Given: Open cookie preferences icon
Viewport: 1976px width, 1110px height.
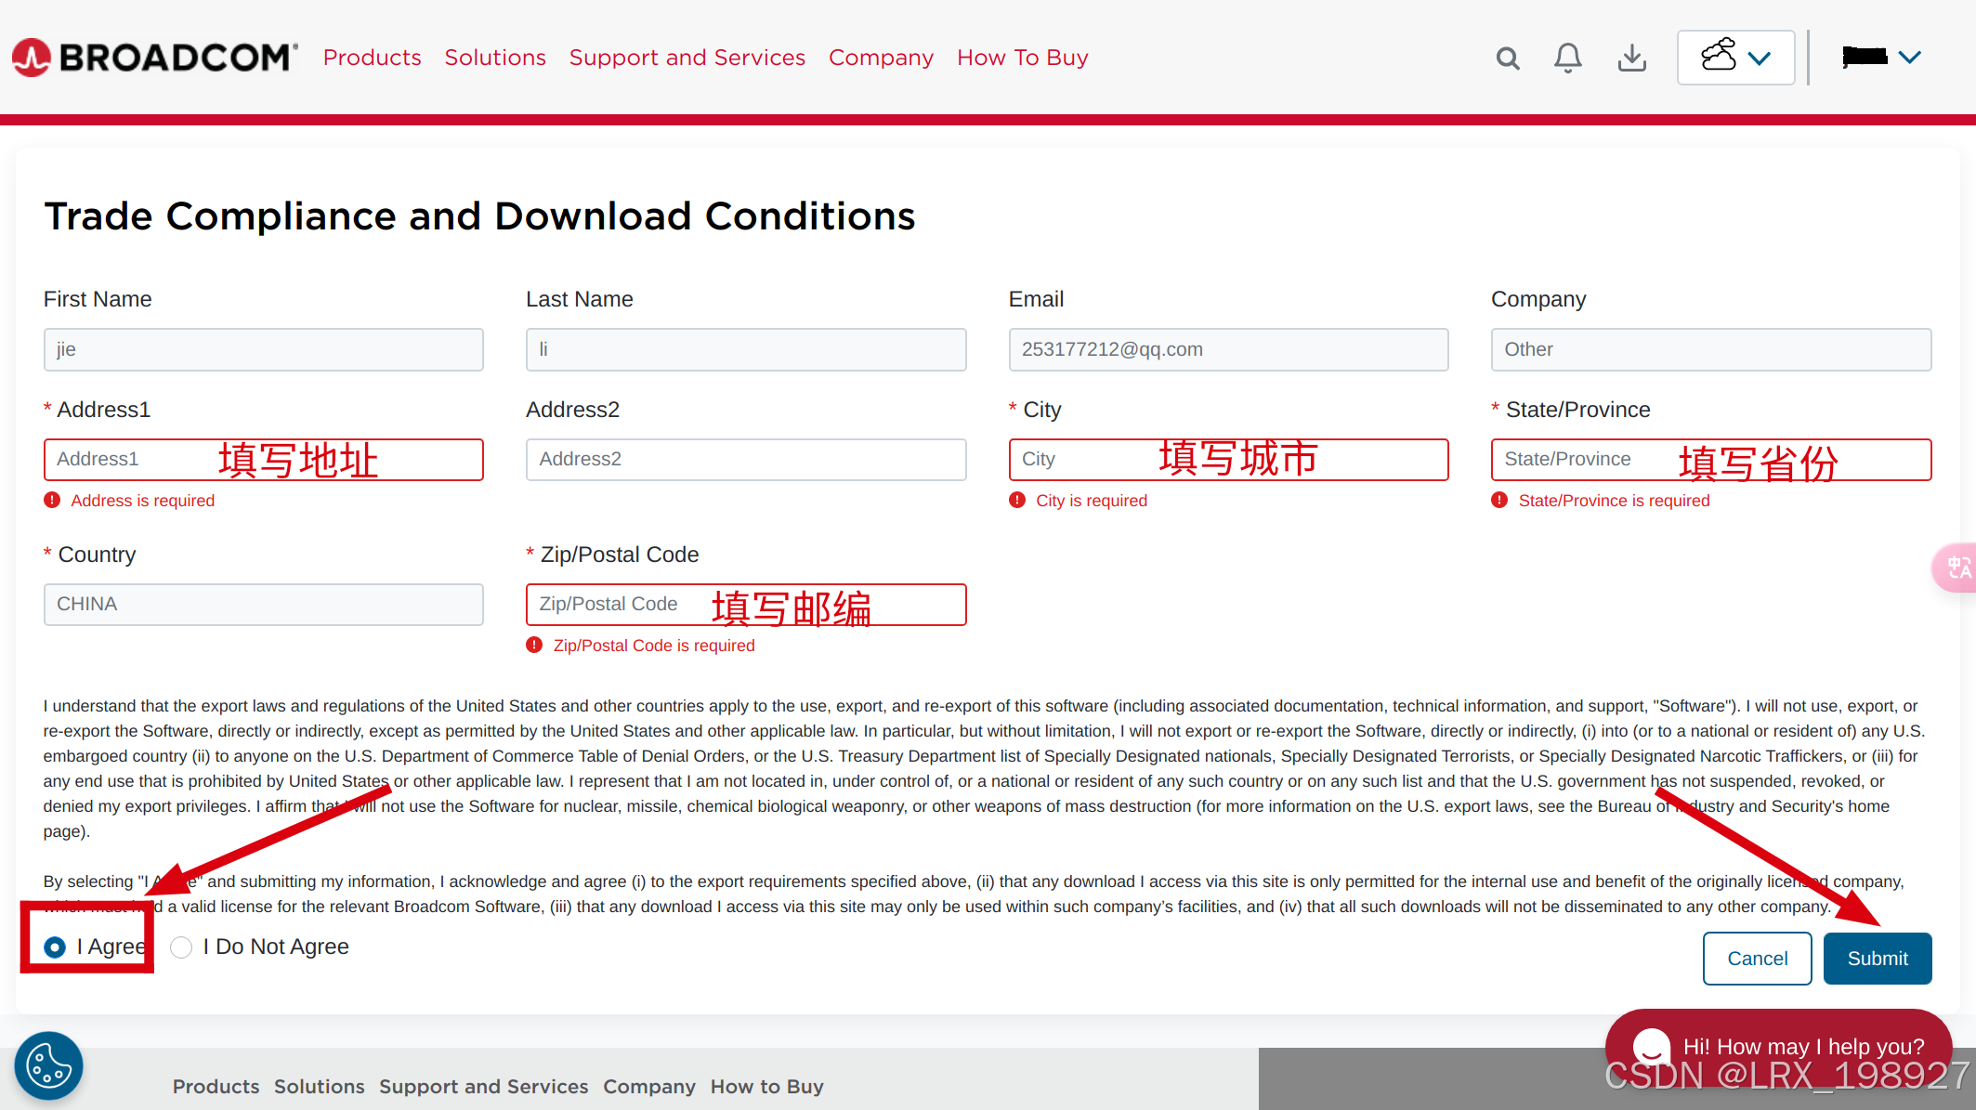Looking at the screenshot, I should (48, 1065).
